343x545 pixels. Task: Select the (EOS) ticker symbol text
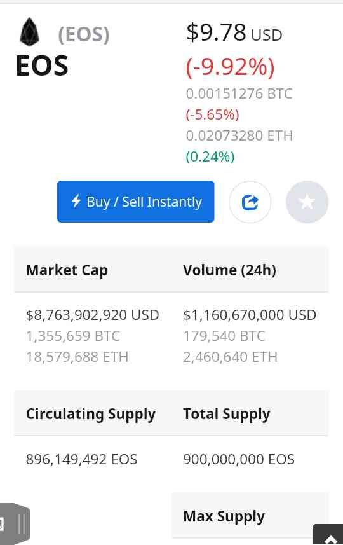pos(84,35)
